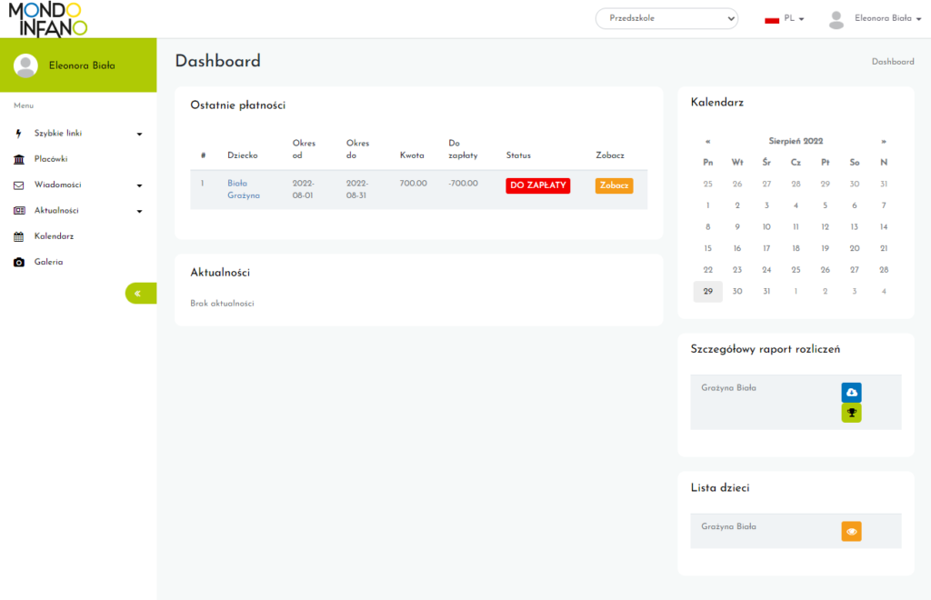Click the Do zapłaty value -700.00
The width and height of the screenshot is (931, 600).
(x=463, y=184)
